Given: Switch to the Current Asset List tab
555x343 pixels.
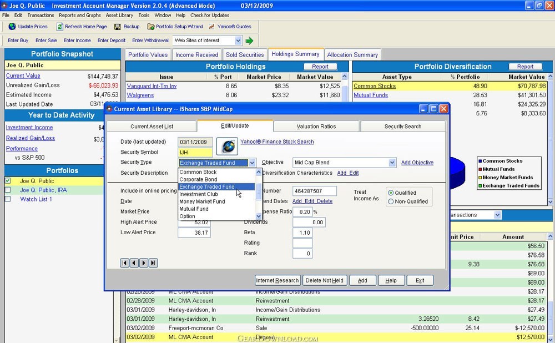Looking at the screenshot, I should (x=152, y=127).
